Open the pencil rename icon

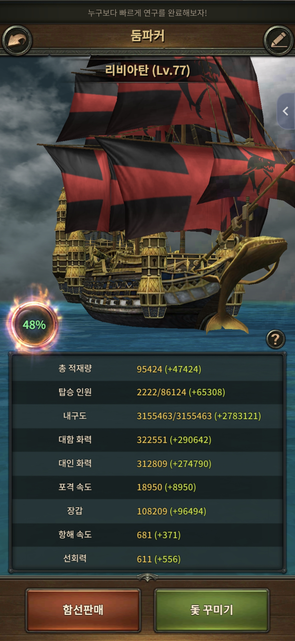278,41
